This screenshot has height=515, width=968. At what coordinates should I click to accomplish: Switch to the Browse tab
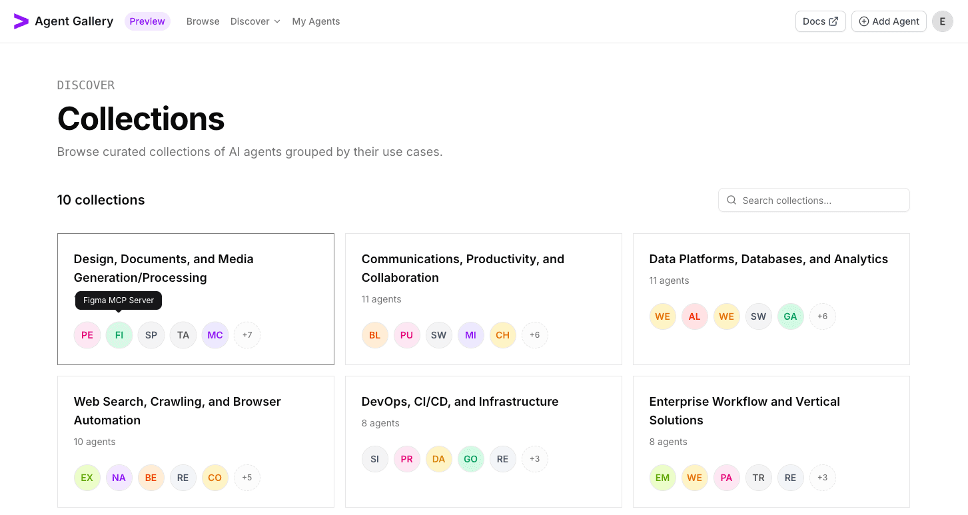pyautogui.click(x=203, y=21)
